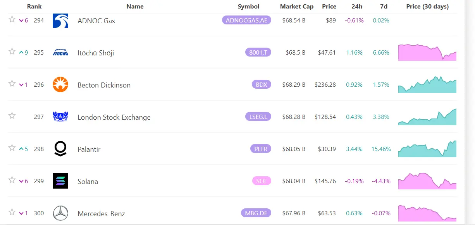Image resolution: width=475 pixels, height=225 pixels.
Task: Favorite Palantir using its star icon
Action: [12, 148]
